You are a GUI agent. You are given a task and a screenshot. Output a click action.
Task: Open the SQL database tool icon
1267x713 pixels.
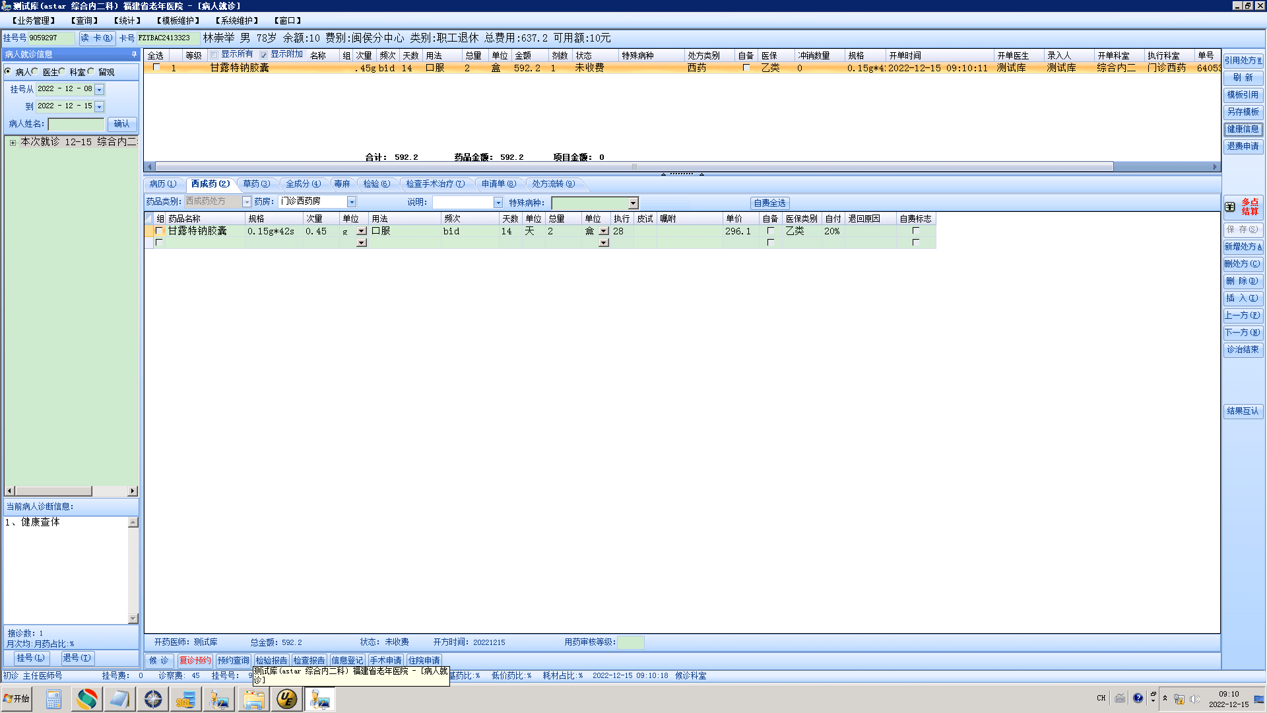tap(185, 699)
